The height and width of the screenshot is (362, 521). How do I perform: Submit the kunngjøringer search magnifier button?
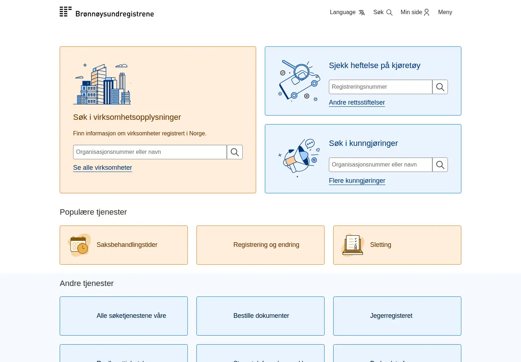[440, 165]
